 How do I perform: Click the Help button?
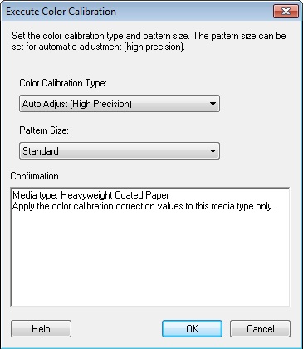click(x=41, y=329)
